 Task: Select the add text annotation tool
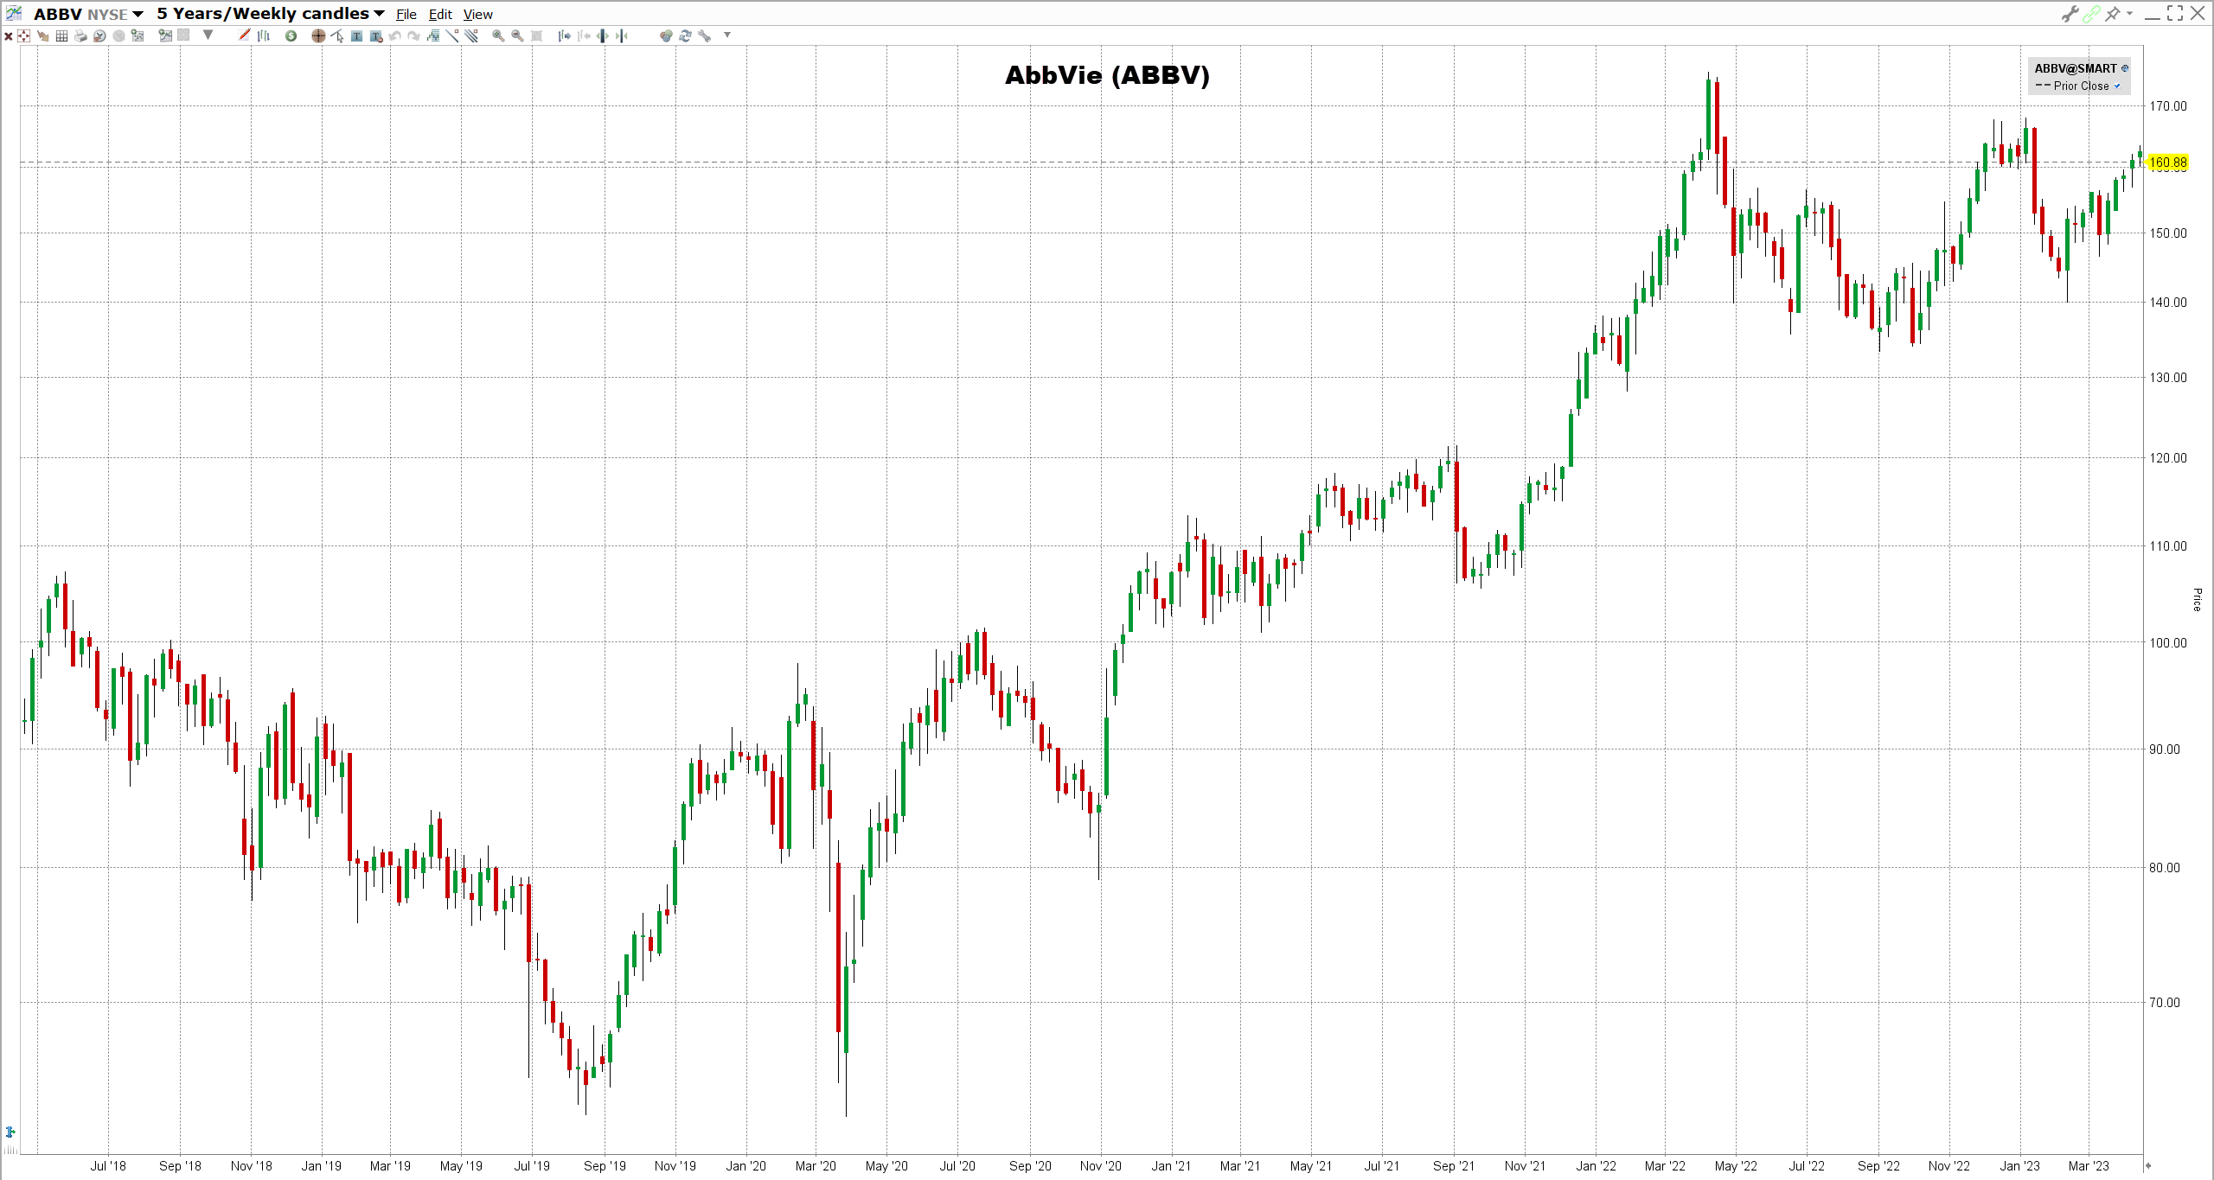point(356,36)
